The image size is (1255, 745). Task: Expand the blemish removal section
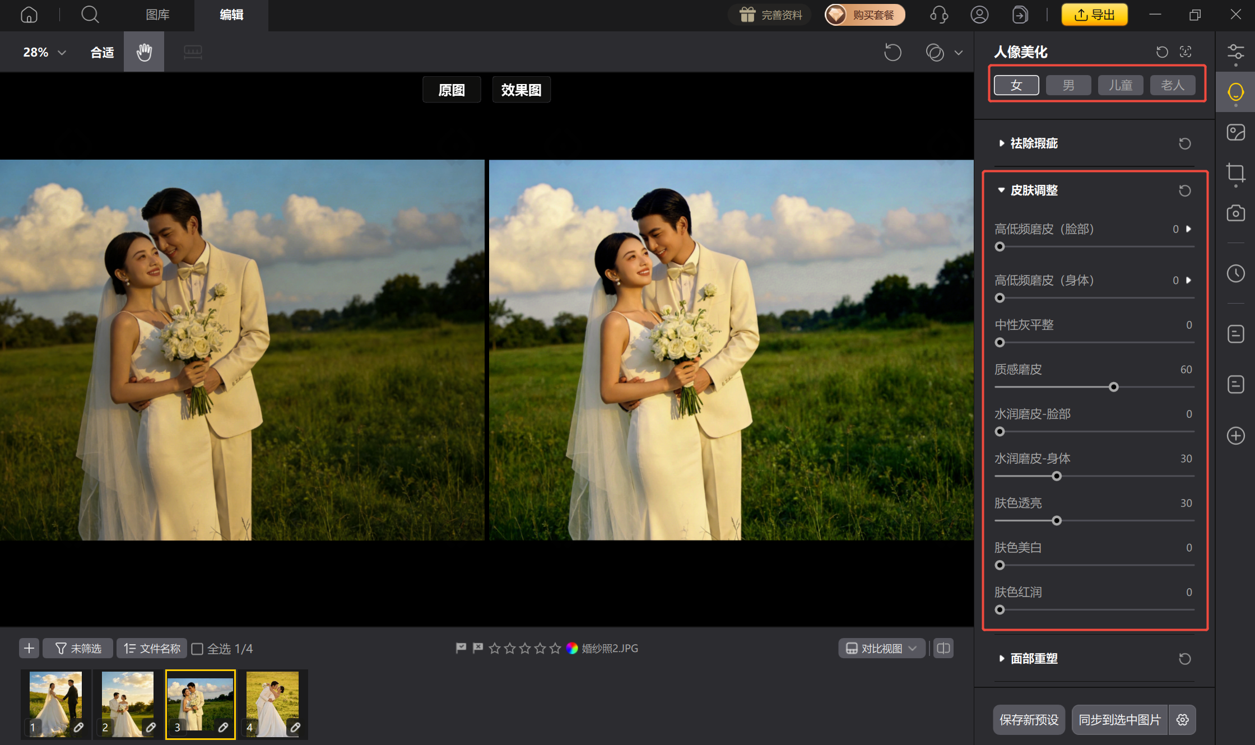[1034, 143]
